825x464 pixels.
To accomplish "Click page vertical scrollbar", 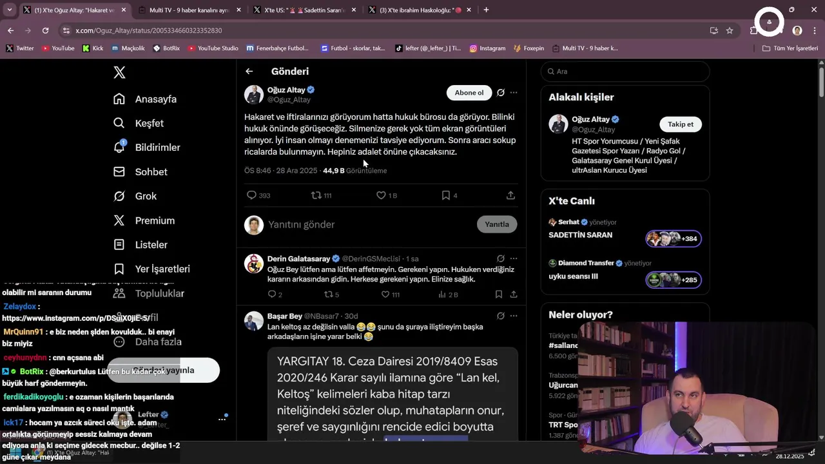I will pyautogui.click(x=821, y=84).
